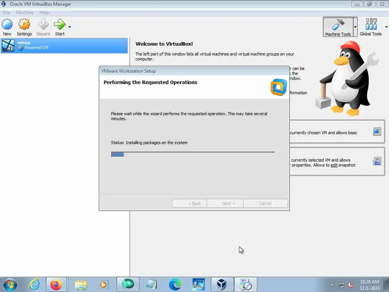The height and width of the screenshot is (292, 389).
Task: Cancel the VMware Workstation setup
Action: [x=266, y=203]
